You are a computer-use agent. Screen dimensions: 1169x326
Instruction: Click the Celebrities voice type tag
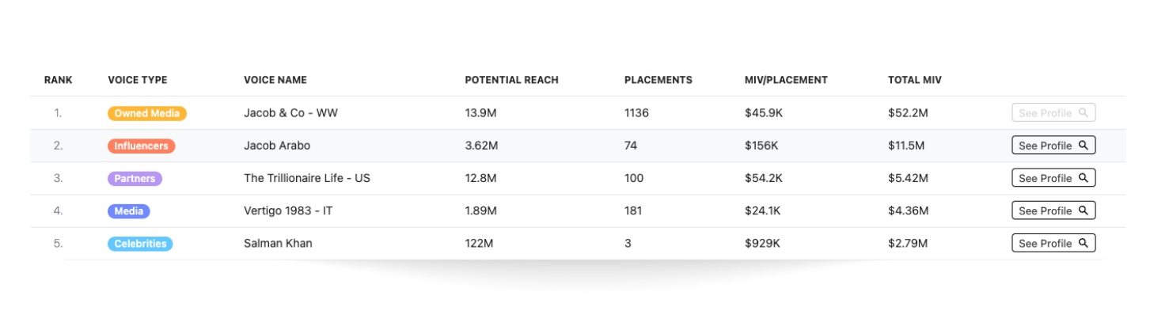click(x=140, y=244)
